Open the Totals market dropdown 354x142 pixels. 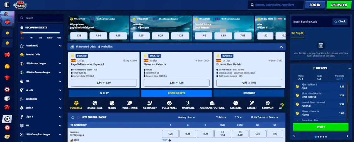click(x=221, y=117)
